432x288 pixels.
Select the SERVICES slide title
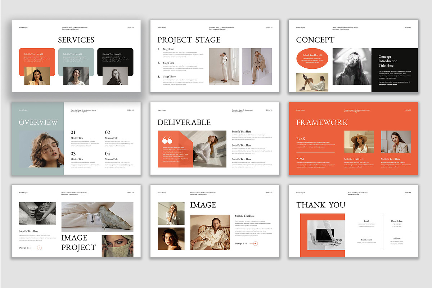[x=76, y=40]
